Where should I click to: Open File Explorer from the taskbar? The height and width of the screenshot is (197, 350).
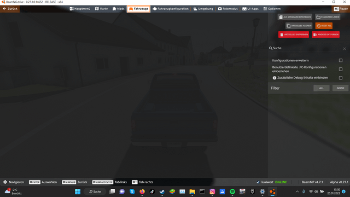coord(192,192)
